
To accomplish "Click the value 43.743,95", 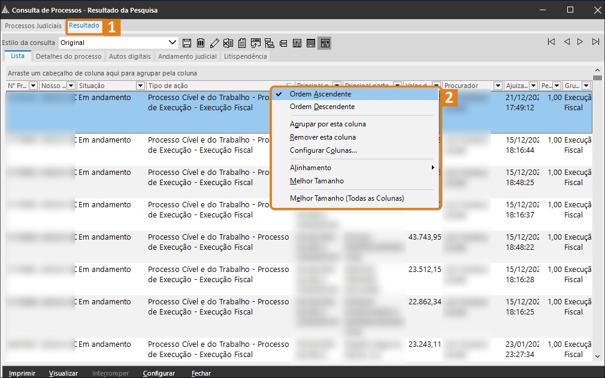I will pyautogui.click(x=425, y=237).
